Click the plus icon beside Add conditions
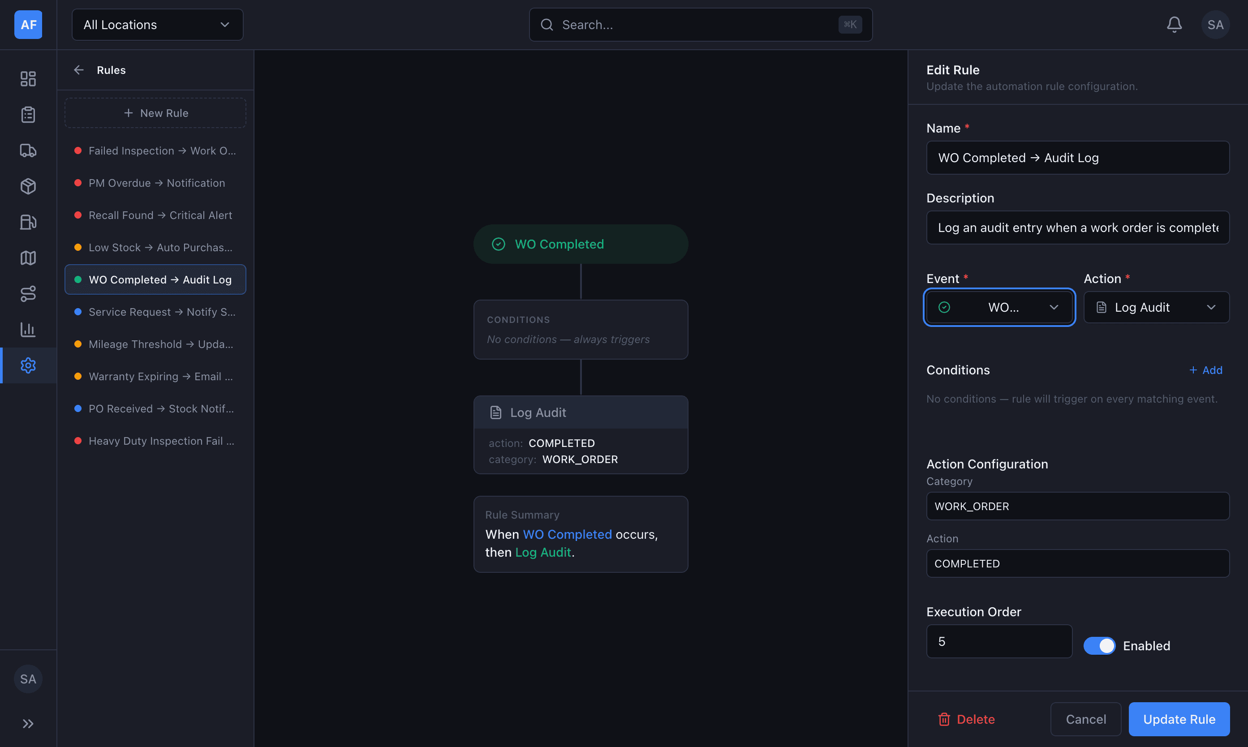Screen dimensions: 1248x747 point(1192,370)
